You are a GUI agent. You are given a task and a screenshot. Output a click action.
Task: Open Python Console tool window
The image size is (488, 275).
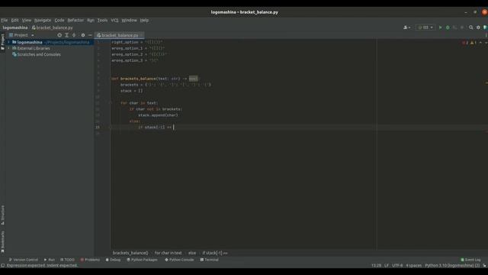(179, 260)
